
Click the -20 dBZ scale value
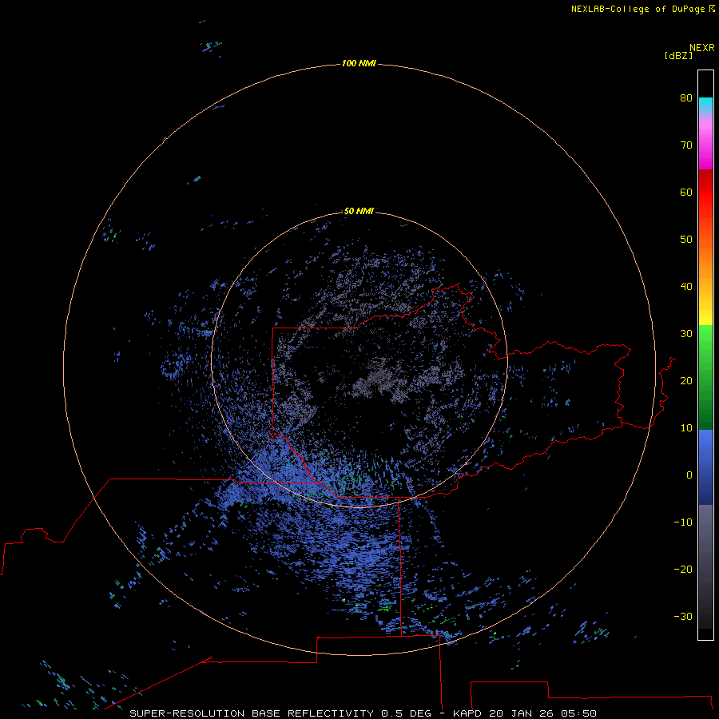pyautogui.click(x=683, y=569)
